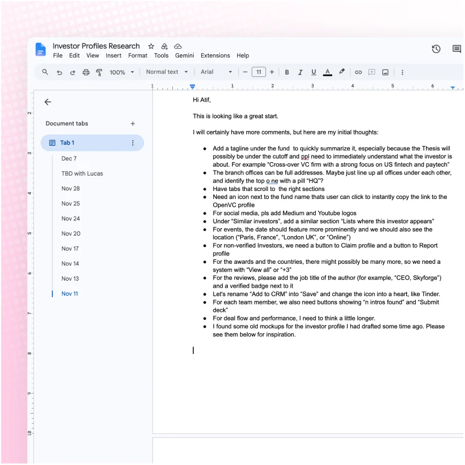
Task: Click the Print icon in toolbar
Action: point(86,72)
